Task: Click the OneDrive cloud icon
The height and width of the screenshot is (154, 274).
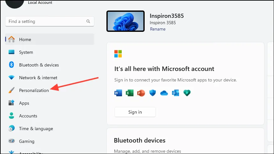Action: [164, 93]
